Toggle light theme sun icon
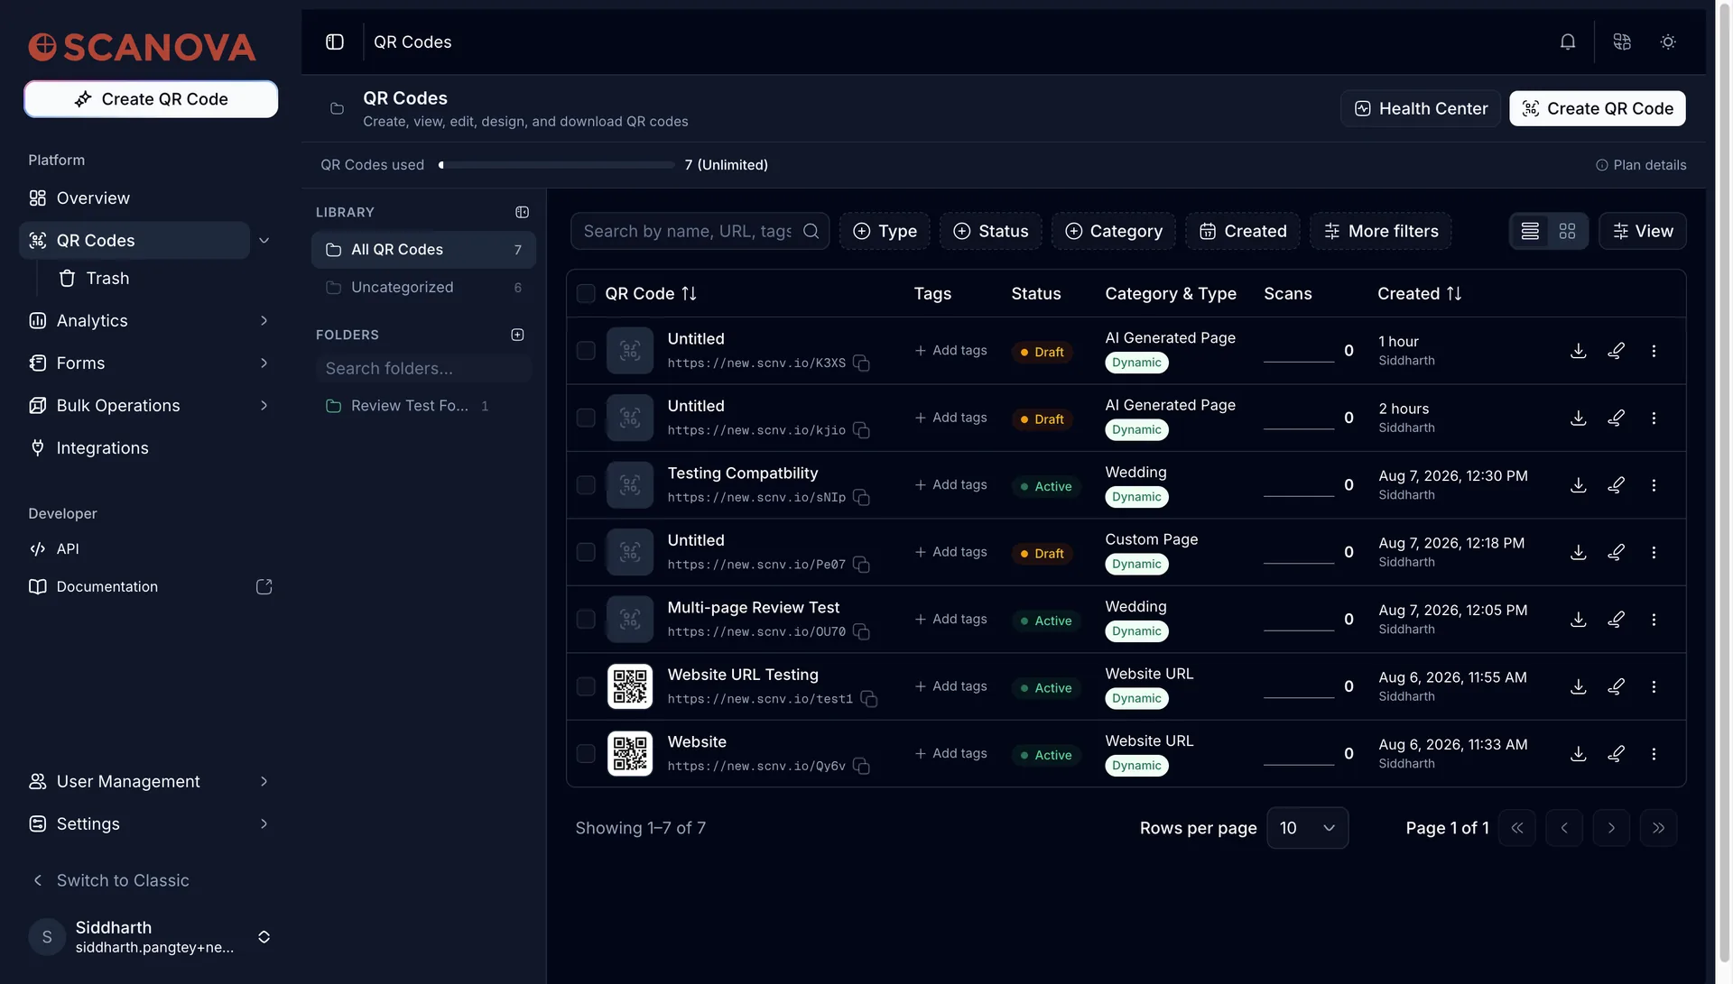 1668,42
